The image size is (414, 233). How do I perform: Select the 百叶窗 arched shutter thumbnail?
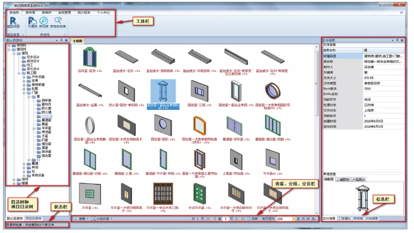point(90,57)
